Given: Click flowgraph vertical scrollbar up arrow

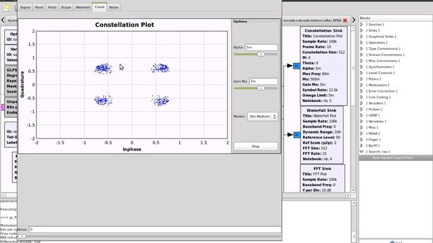Looking at the screenshot, I should 353,28.
